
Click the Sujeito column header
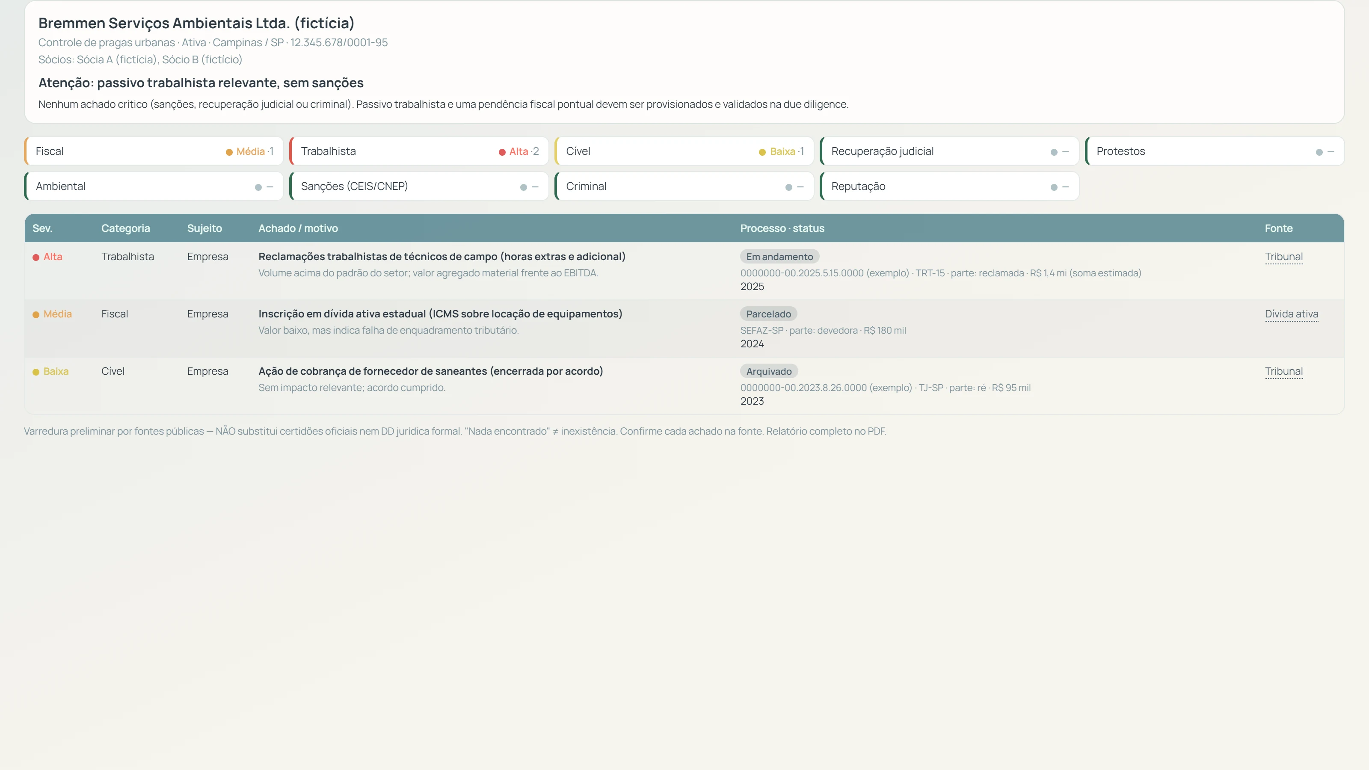click(x=204, y=228)
